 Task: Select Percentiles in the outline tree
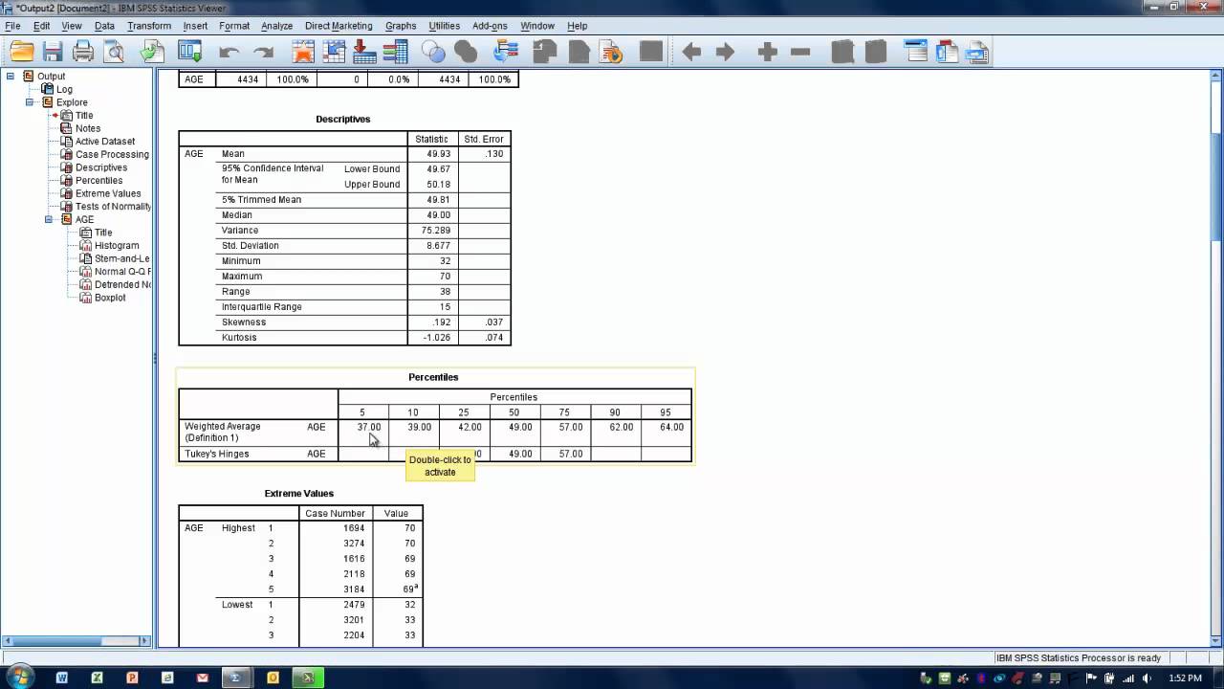[x=98, y=180]
